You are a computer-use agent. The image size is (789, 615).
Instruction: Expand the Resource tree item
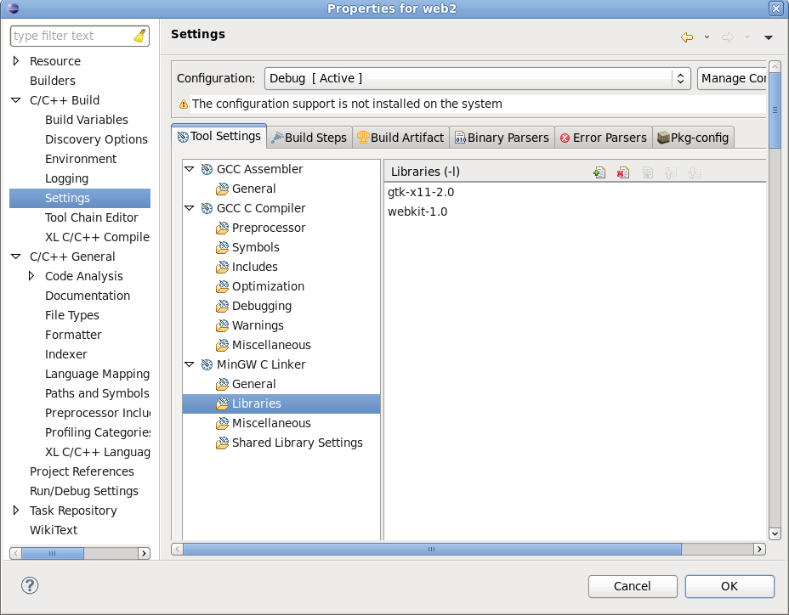click(15, 60)
